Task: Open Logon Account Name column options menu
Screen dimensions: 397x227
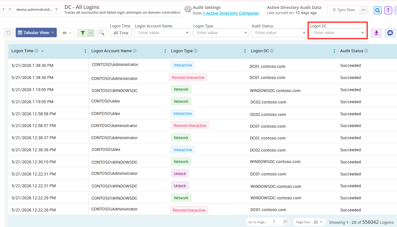Action: (x=165, y=51)
